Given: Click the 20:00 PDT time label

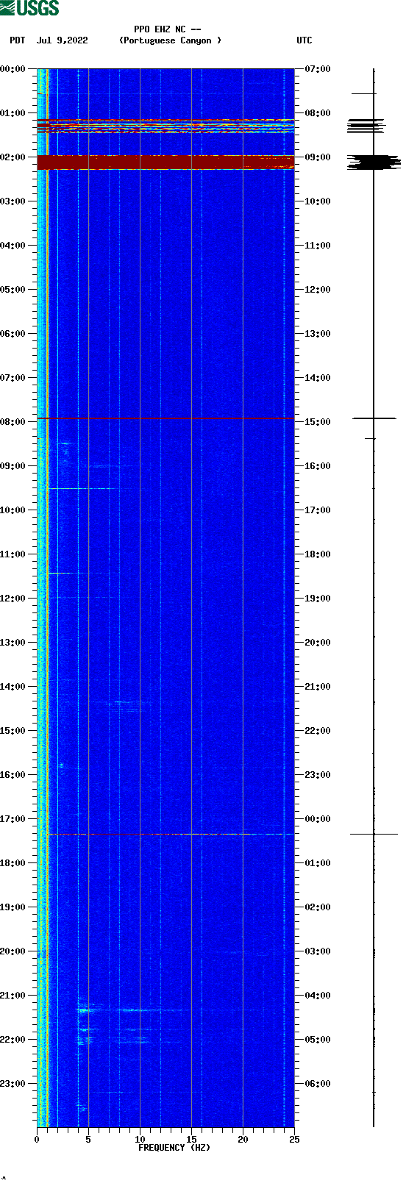Looking at the screenshot, I should (x=13, y=951).
